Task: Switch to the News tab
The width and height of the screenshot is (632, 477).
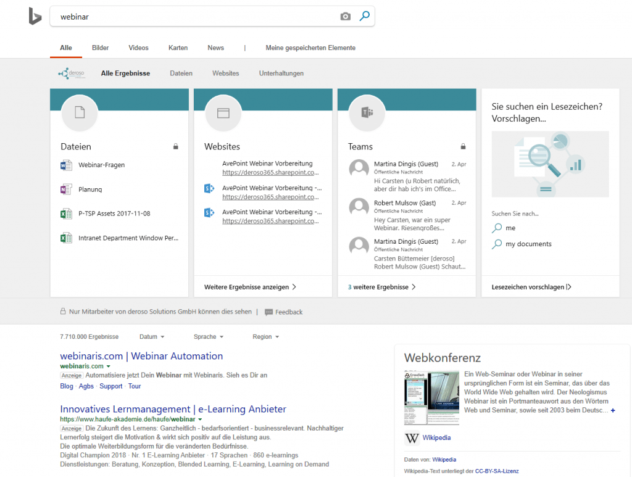Action: point(215,48)
